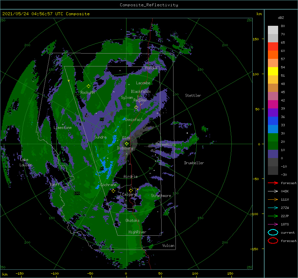Click the dBZ legend heading
The image size is (298, 278).
tap(281, 18)
